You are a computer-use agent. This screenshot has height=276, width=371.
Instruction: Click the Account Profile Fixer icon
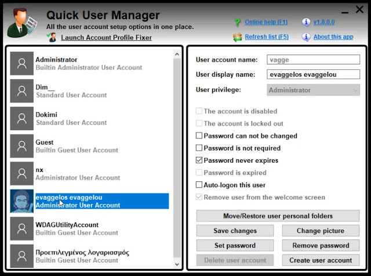[x=52, y=37]
